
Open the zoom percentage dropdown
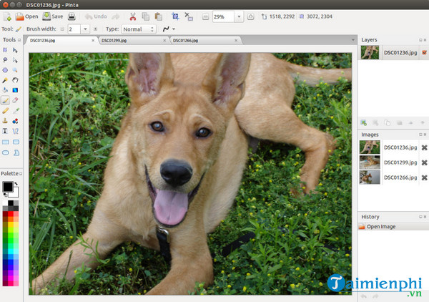click(x=238, y=16)
